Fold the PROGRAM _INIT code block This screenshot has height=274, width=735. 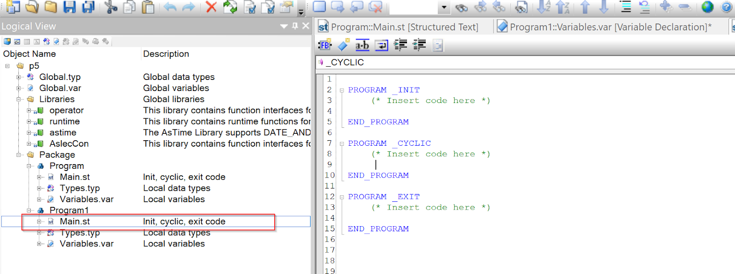[342, 90]
